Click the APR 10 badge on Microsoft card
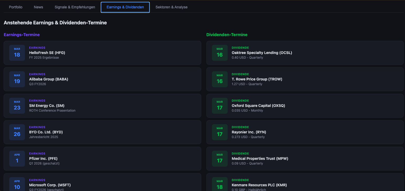Viewport: 405px width, 191px height. pos(17,183)
